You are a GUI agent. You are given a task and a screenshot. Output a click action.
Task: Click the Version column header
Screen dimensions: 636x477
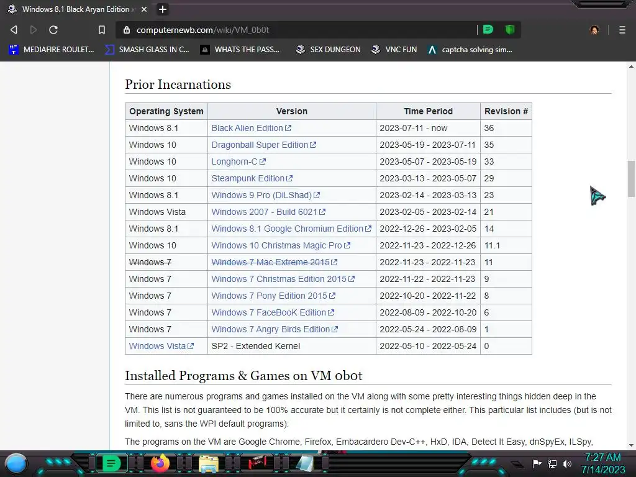292,111
